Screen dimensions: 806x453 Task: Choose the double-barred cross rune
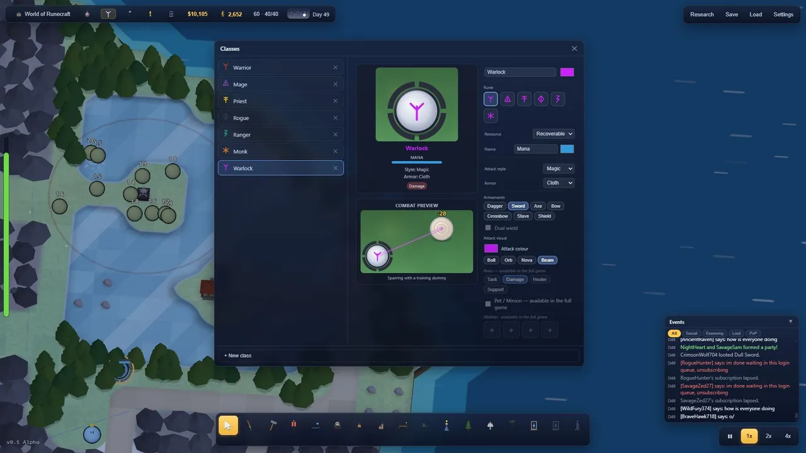click(x=524, y=99)
